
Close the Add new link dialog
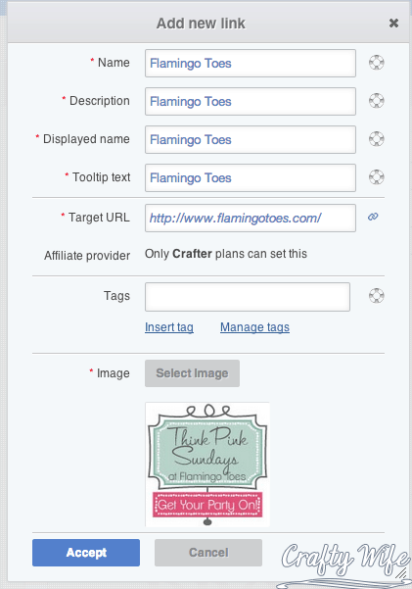393,24
